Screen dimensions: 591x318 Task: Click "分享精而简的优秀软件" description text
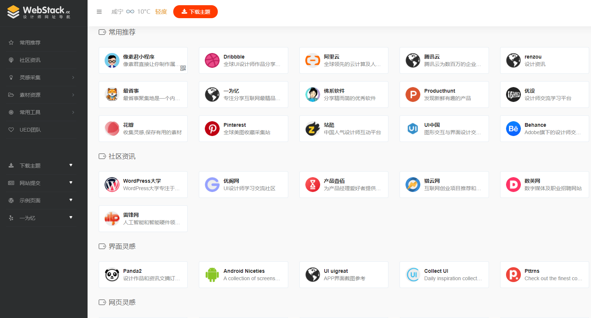pos(350,98)
